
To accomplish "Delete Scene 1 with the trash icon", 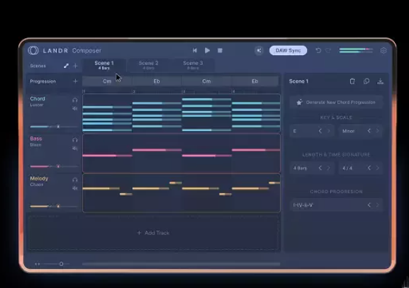I will (x=352, y=81).
